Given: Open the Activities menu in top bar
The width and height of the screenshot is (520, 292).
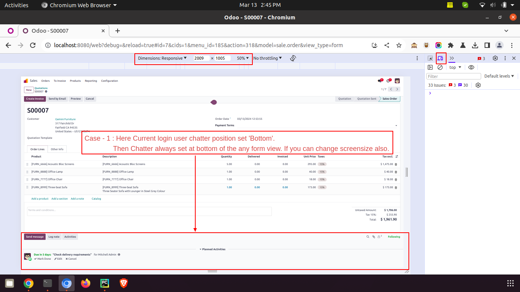Looking at the screenshot, I should click(16, 5).
